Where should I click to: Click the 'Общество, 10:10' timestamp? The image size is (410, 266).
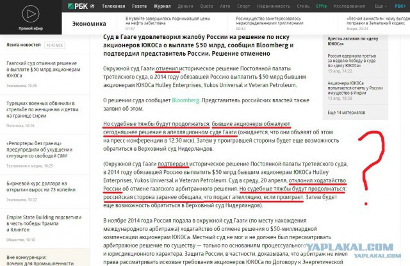20,240
